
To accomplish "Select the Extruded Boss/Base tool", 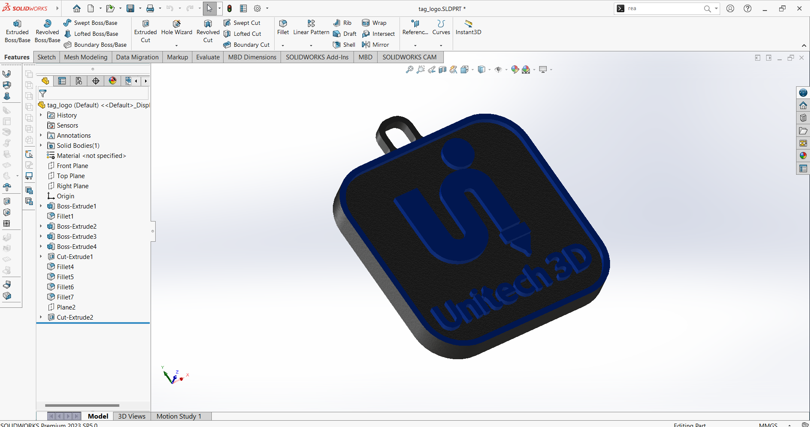I will (17, 32).
